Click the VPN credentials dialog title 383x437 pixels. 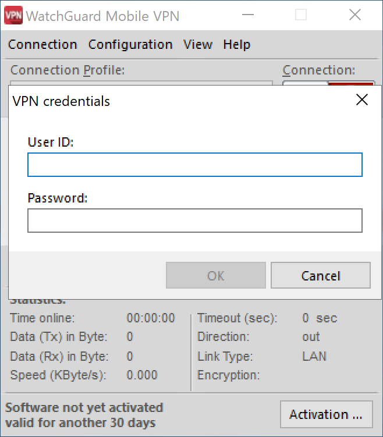point(61,101)
